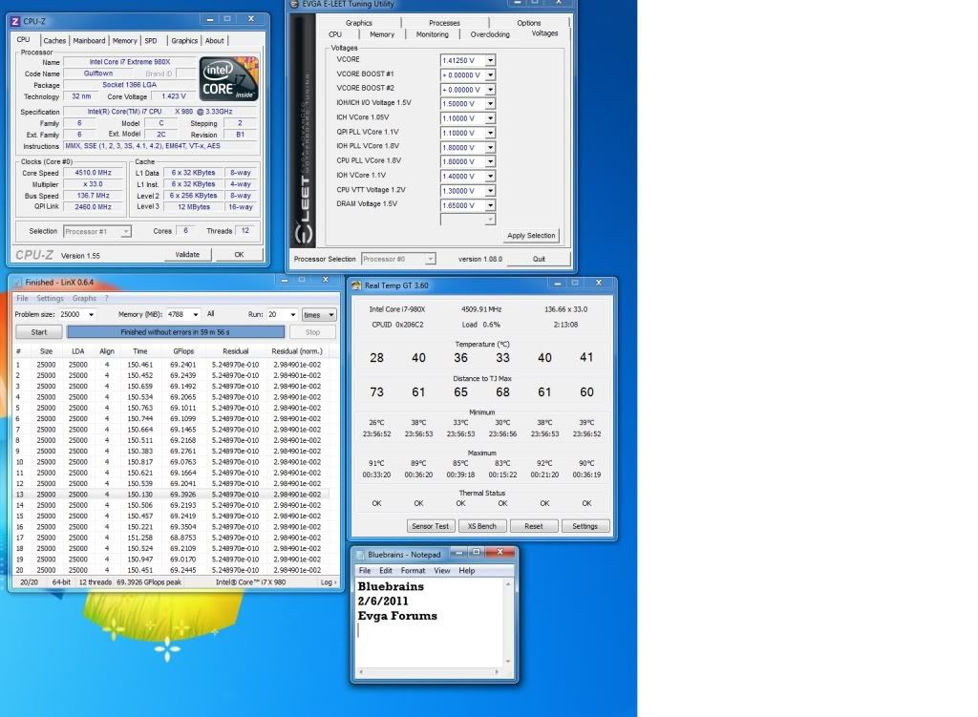The image size is (978, 717).
Task: Open the Graphs menu in LinX
Action: pyautogui.click(x=84, y=299)
